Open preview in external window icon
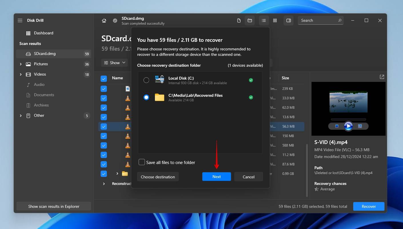This screenshot has height=229, width=403. (x=382, y=77)
